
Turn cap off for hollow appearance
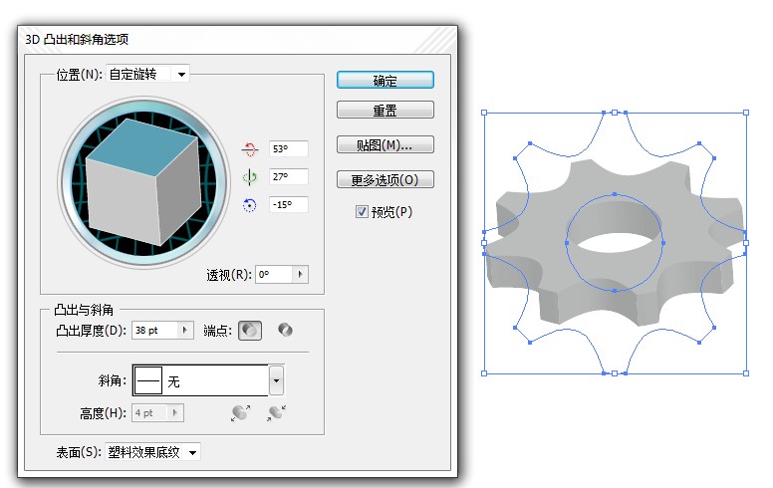[285, 330]
